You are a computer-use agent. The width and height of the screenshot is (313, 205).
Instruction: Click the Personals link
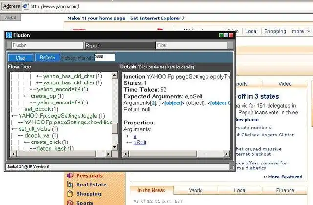(x=89, y=176)
